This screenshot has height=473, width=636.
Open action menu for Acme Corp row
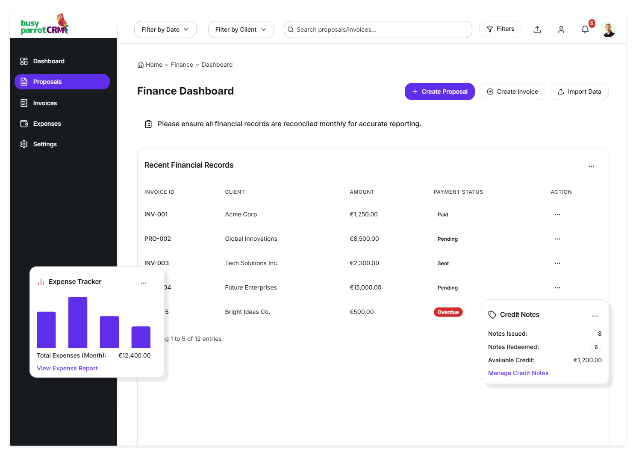557,215
